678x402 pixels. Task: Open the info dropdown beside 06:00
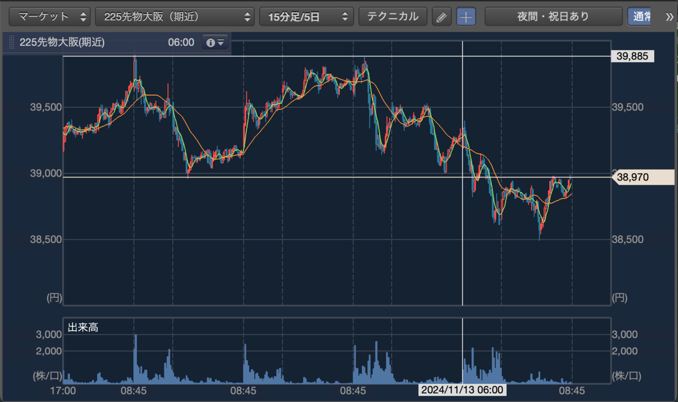click(x=215, y=42)
